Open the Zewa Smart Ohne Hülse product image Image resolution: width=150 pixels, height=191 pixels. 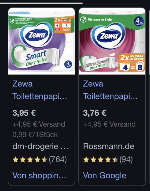pyautogui.click(x=41, y=41)
